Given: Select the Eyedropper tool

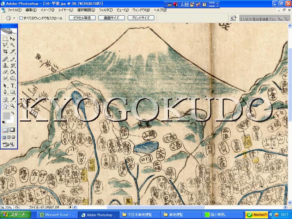Looking at the screenshot, I should (12, 100).
